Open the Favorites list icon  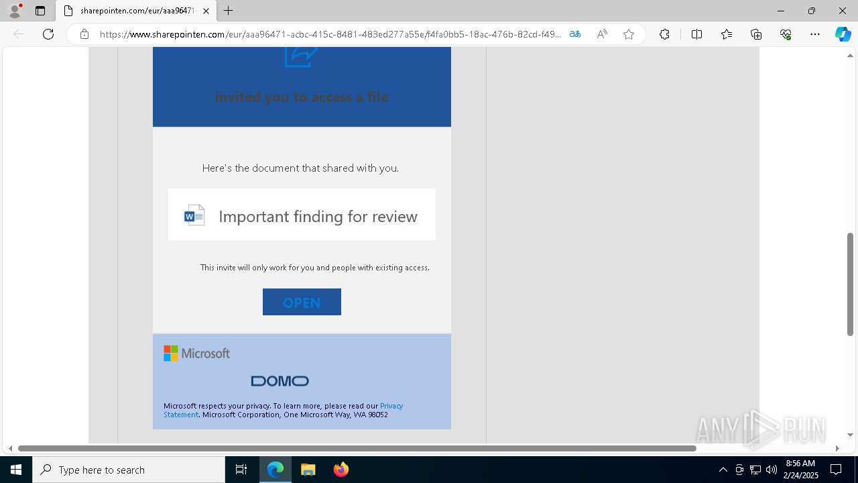pos(727,34)
